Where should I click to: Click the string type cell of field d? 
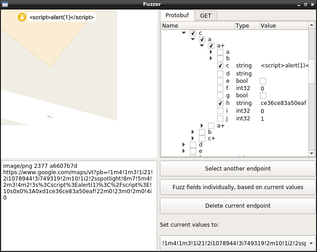pos(244,74)
